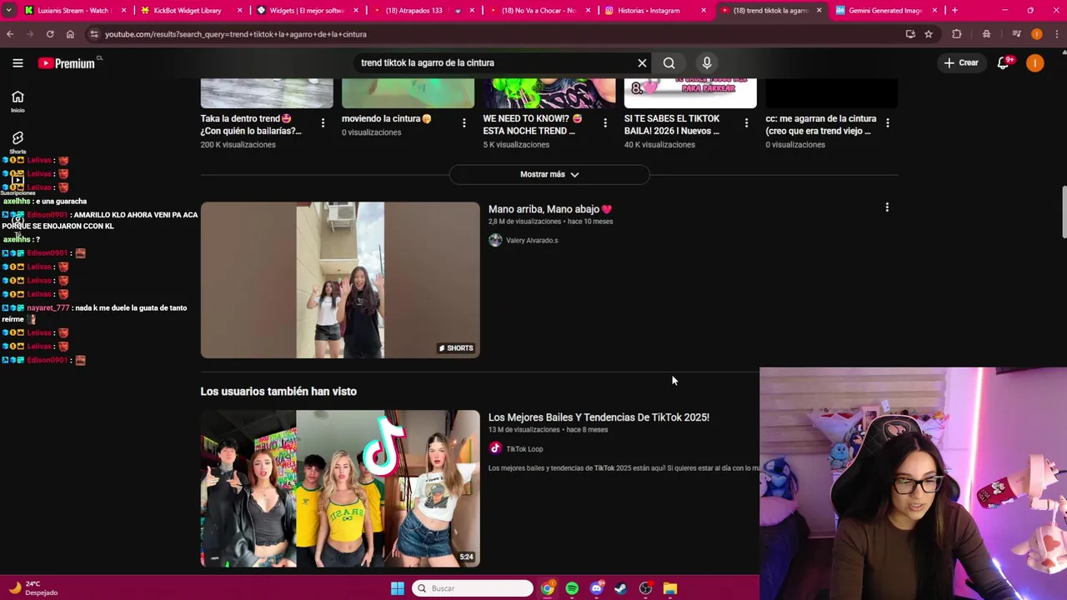Image resolution: width=1067 pixels, height=600 pixels.
Task: Open Spotify from the taskbar
Action: [572, 588]
